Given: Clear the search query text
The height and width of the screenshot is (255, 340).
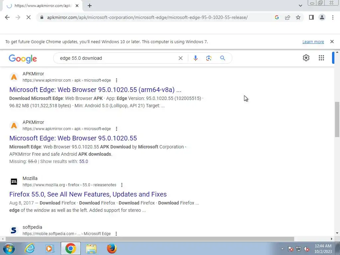Looking at the screenshot, I should (x=180, y=58).
